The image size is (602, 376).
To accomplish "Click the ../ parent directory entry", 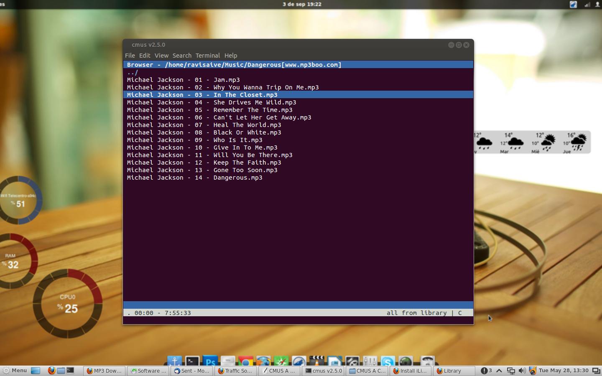I will click(x=133, y=72).
